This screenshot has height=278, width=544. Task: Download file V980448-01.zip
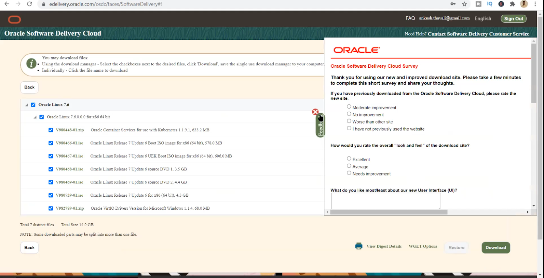[70, 130]
